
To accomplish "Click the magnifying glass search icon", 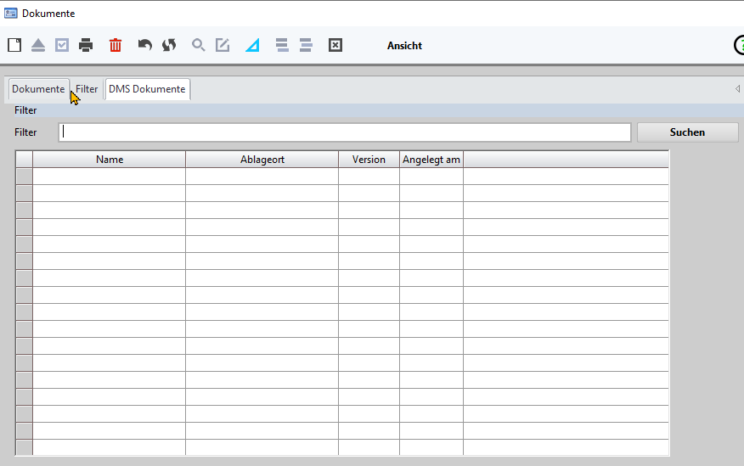I will click(x=199, y=45).
